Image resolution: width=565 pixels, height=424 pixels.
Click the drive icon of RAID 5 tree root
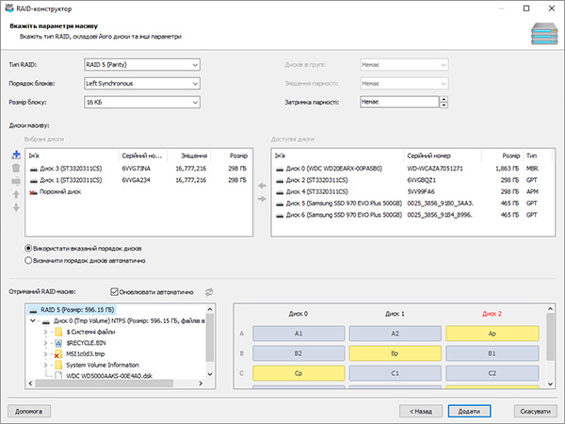(34, 310)
